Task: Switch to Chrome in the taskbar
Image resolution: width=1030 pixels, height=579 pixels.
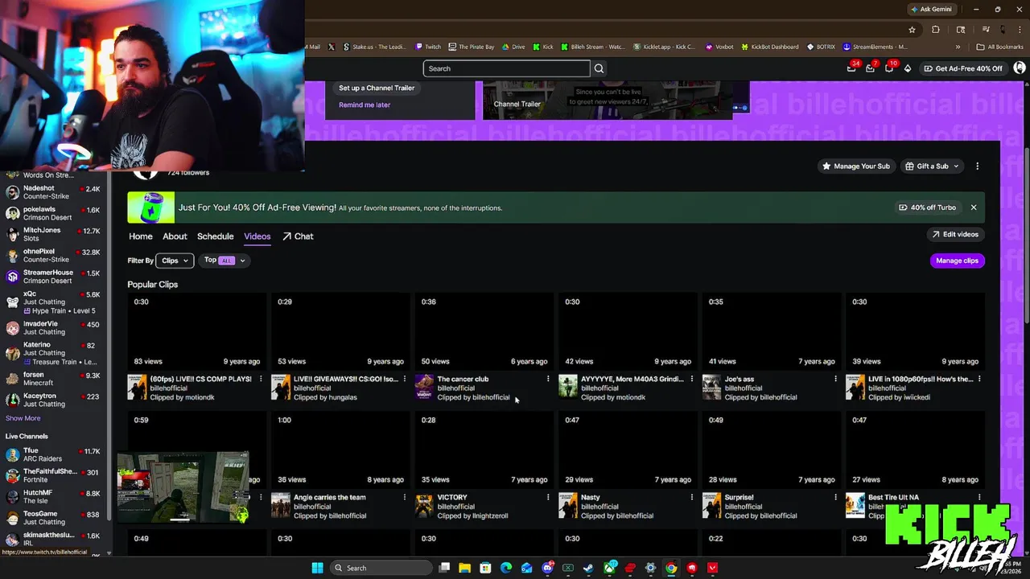Action: [x=671, y=568]
